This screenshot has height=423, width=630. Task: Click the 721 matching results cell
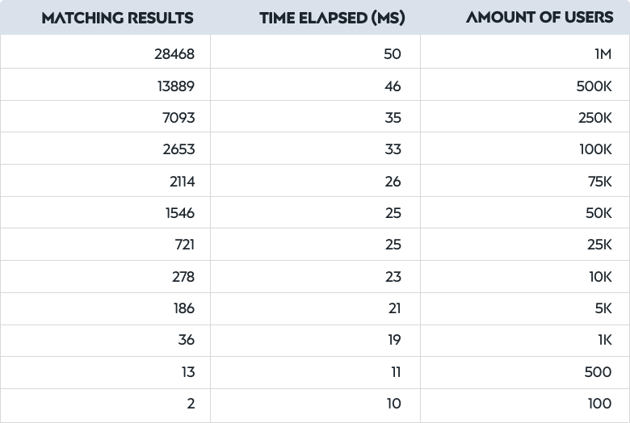[105, 245]
